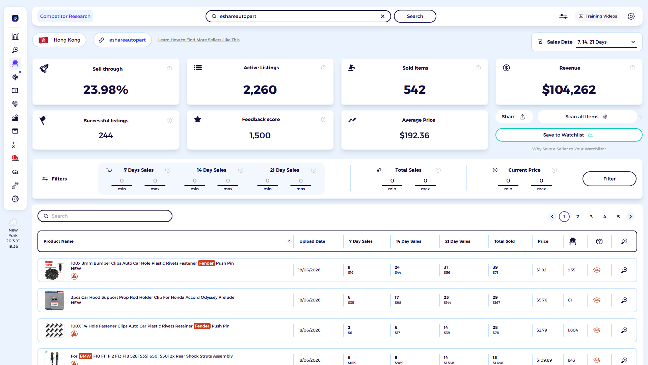The width and height of the screenshot is (648, 365).
Task: Click 7 Days Sales min input
Action: click(122, 181)
